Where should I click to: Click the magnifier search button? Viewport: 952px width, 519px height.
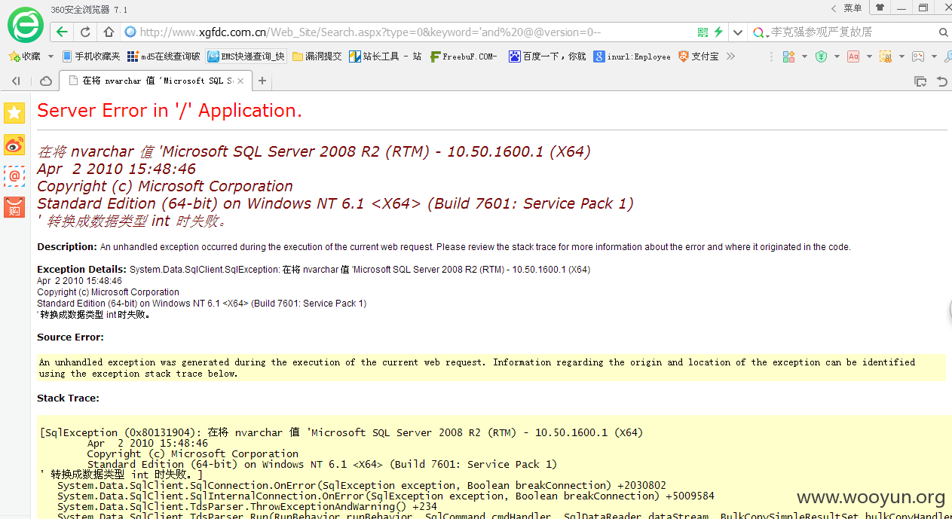[943, 32]
